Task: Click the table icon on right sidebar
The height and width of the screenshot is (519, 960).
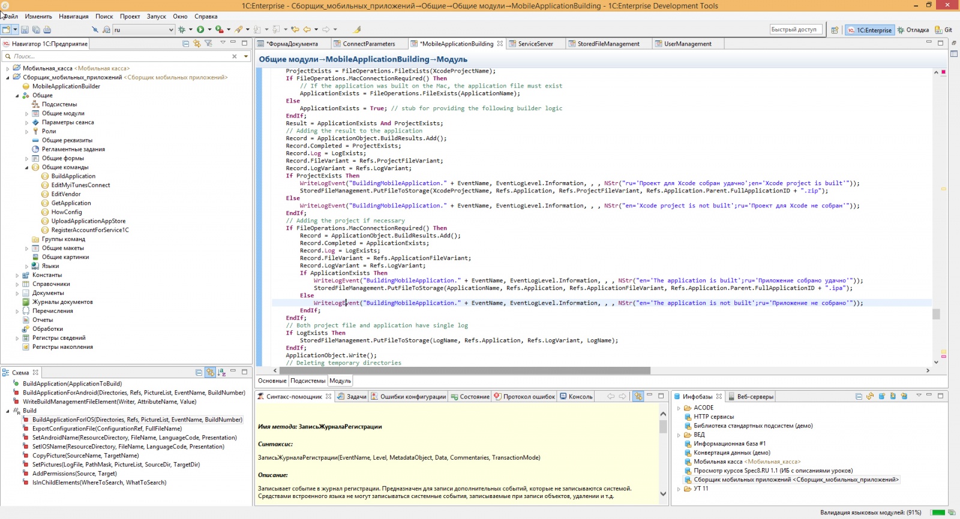Action: point(954,54)
